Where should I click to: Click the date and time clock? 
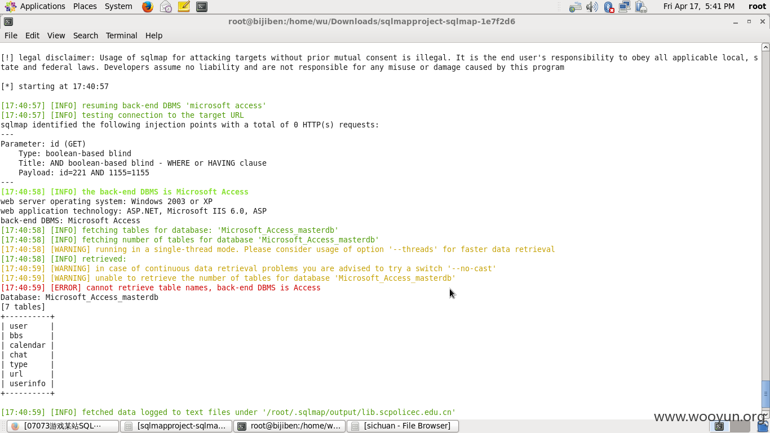[x=699, y=6]
